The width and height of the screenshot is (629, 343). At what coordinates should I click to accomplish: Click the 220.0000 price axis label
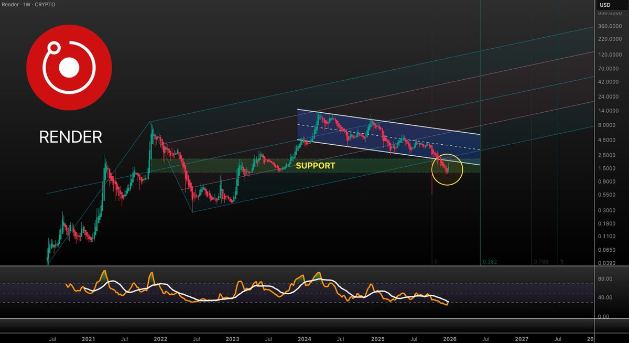611,39
